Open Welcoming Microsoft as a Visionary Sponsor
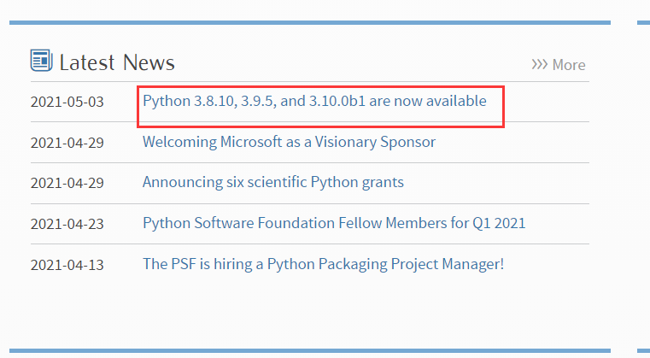 289,143
